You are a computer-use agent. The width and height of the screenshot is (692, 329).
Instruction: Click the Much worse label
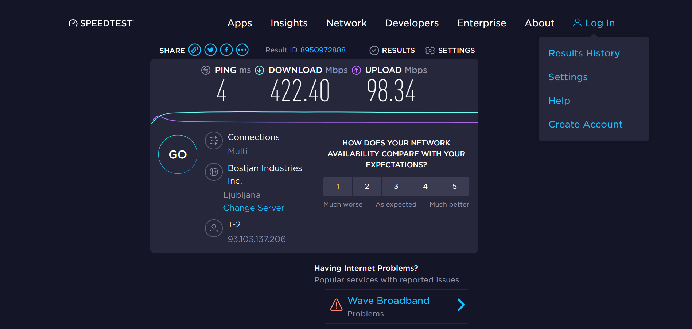point(343,204)
